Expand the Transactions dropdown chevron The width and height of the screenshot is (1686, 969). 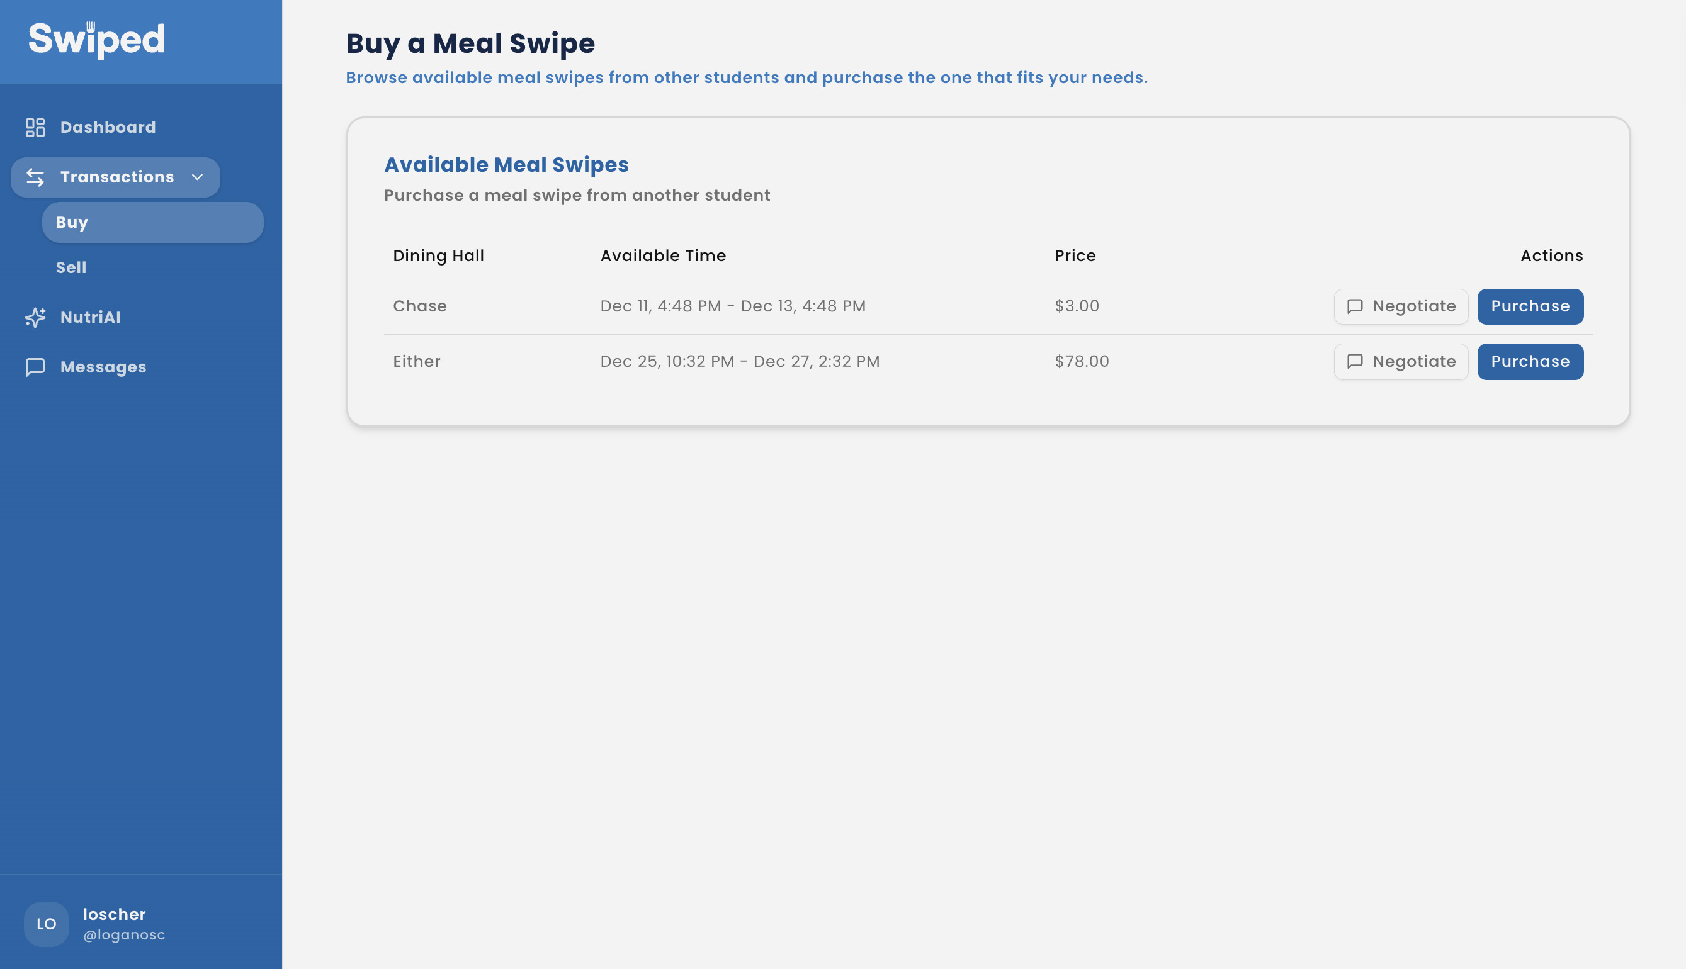click(x=197, y=177)
